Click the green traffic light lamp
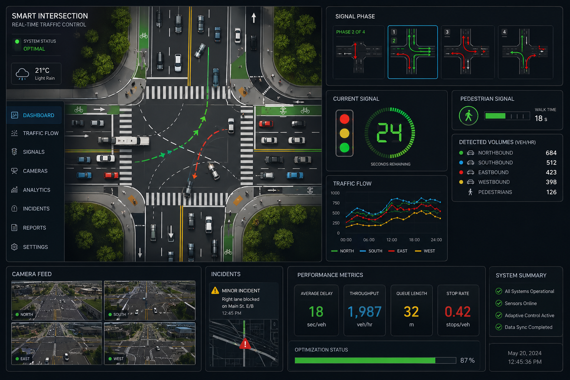The width and height of the screenshot is (570, 380). click(x=344, y=148)
